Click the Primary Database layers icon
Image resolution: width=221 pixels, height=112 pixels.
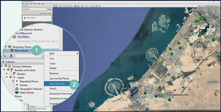[x=9, y=66]
